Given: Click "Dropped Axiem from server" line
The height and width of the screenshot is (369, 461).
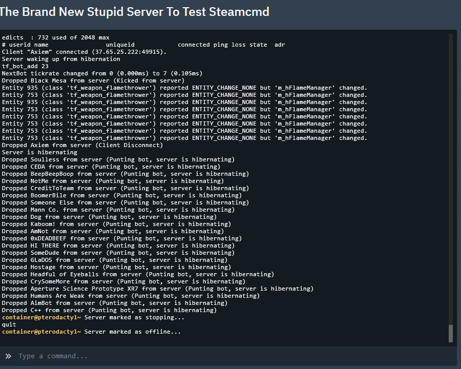Looking at the screenshot, I should 82,145.
